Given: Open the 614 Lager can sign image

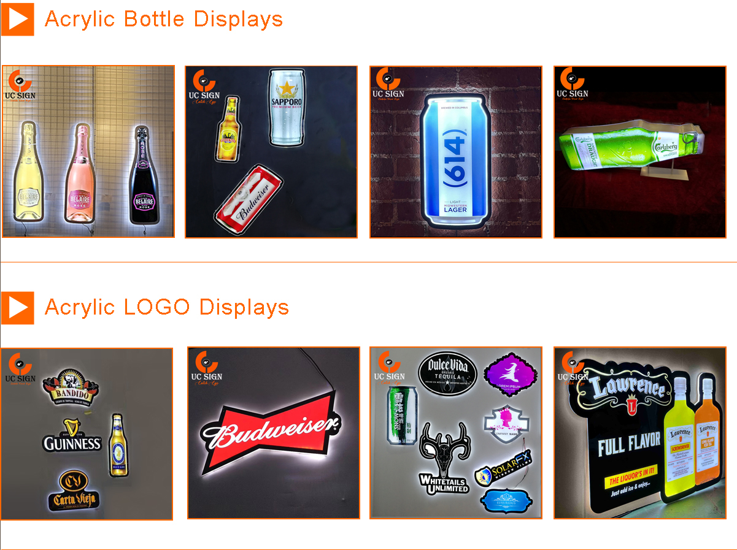Looking at the screenshot, I should (456, 151).
